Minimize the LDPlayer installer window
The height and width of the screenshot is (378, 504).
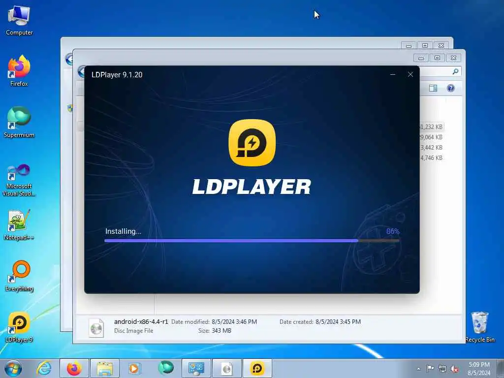392,75
